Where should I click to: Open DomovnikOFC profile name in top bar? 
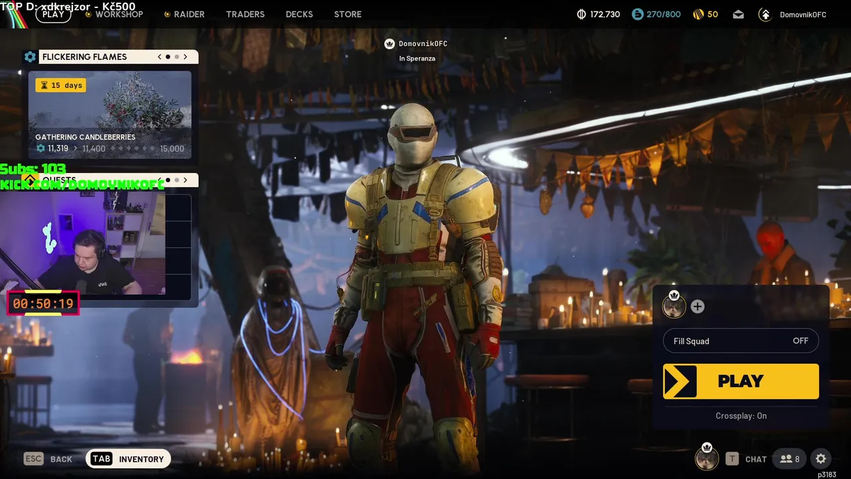803,14
